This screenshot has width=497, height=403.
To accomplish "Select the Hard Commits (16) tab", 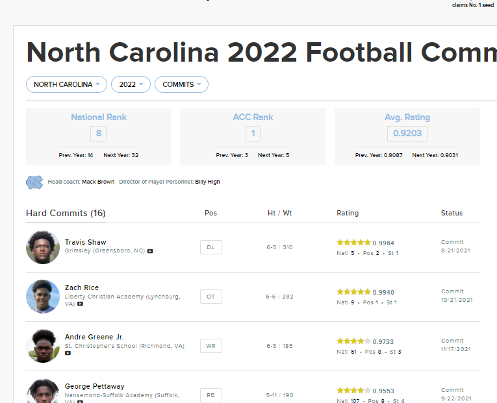I will (66, 213).
